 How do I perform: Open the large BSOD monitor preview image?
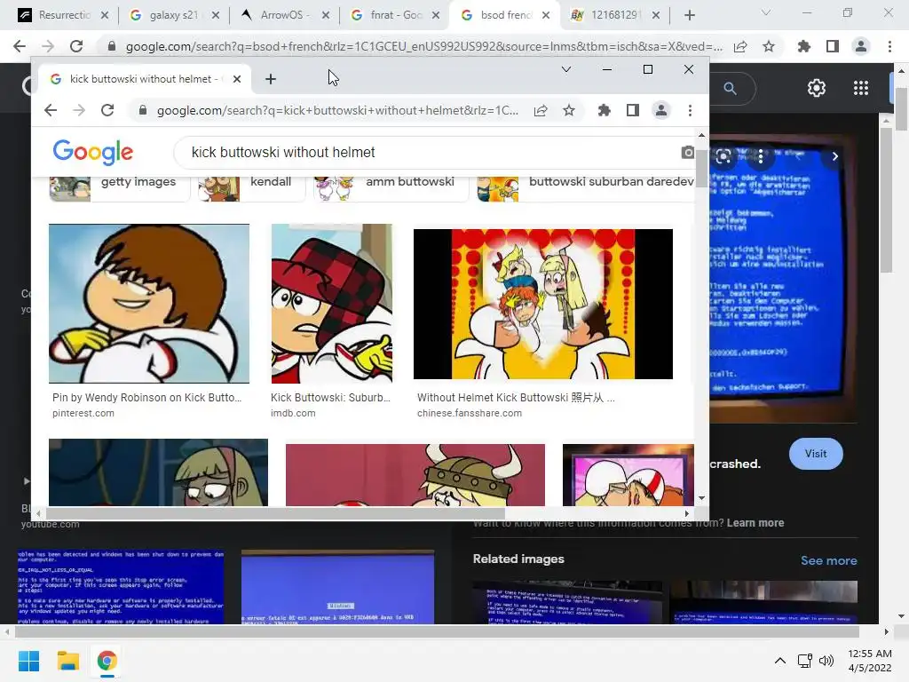[x=783, y=277]
